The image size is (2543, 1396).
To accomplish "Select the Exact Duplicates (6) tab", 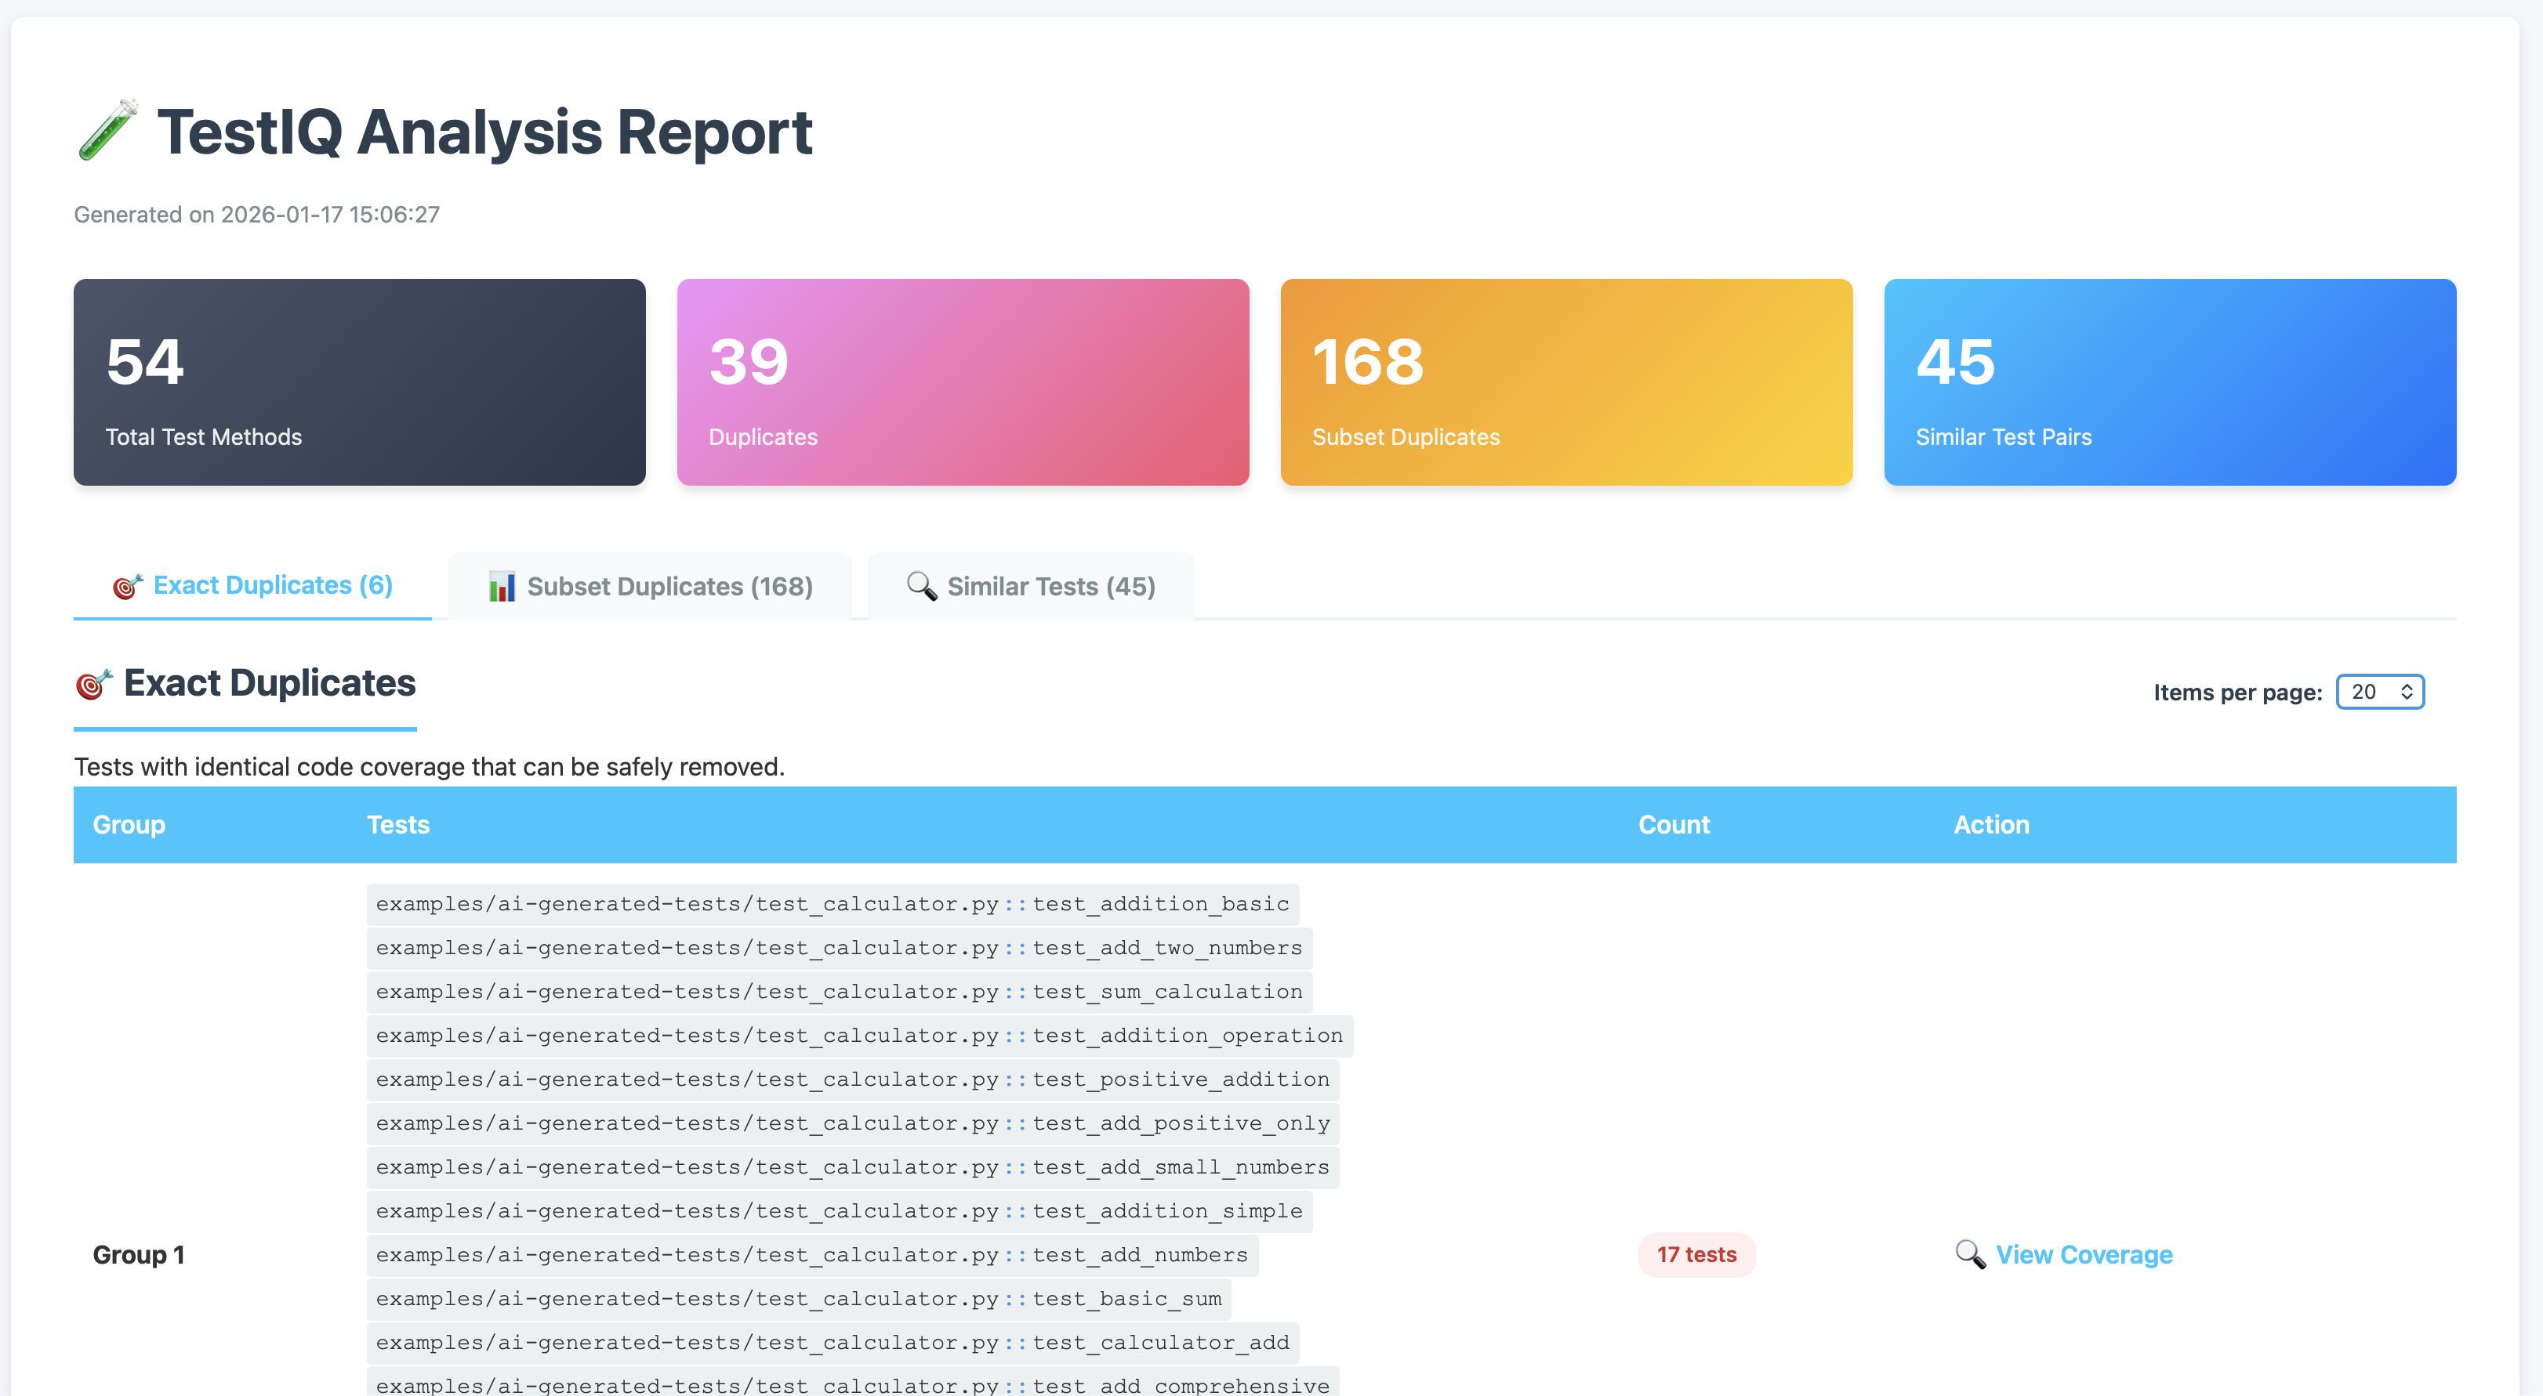I will tap(252, 584).
